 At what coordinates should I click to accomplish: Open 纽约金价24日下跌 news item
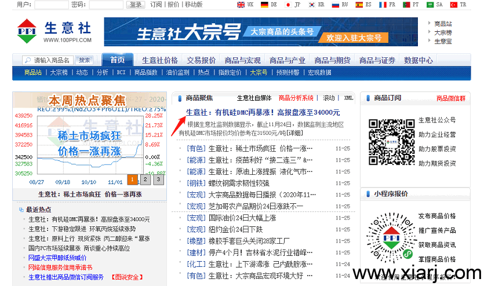[235, 230]
